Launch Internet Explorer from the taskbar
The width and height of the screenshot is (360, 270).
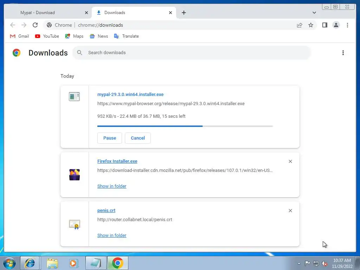point(30,263)
